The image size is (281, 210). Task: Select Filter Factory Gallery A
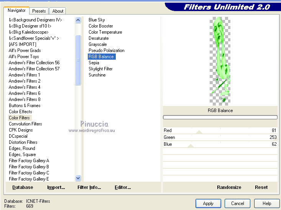[x=29, y=161]
